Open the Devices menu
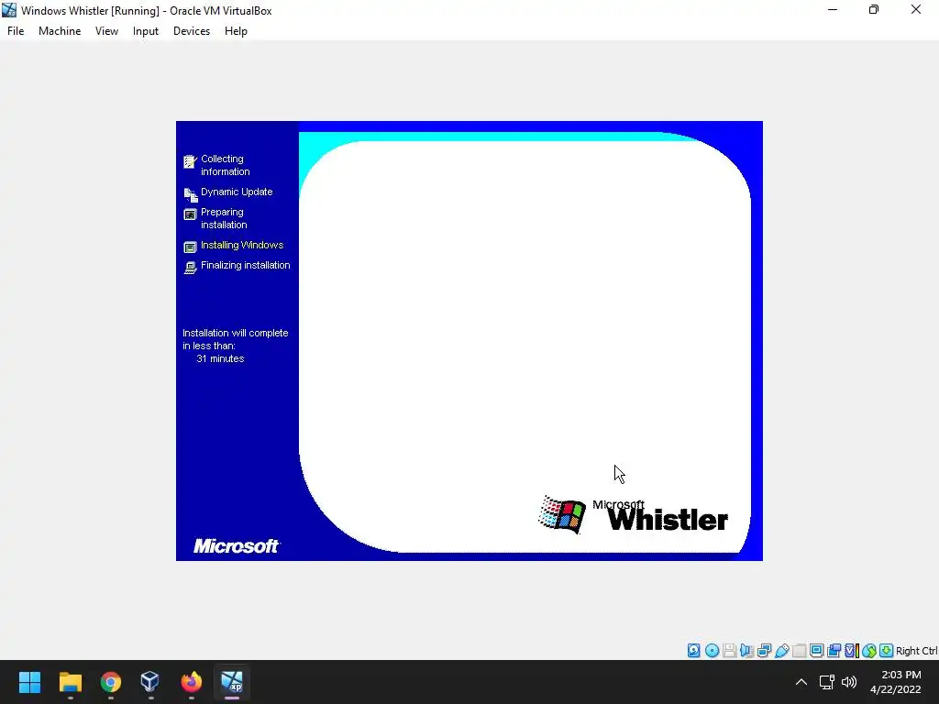The height and width of the screenshot is (704, 939). [x=192, y=31]
